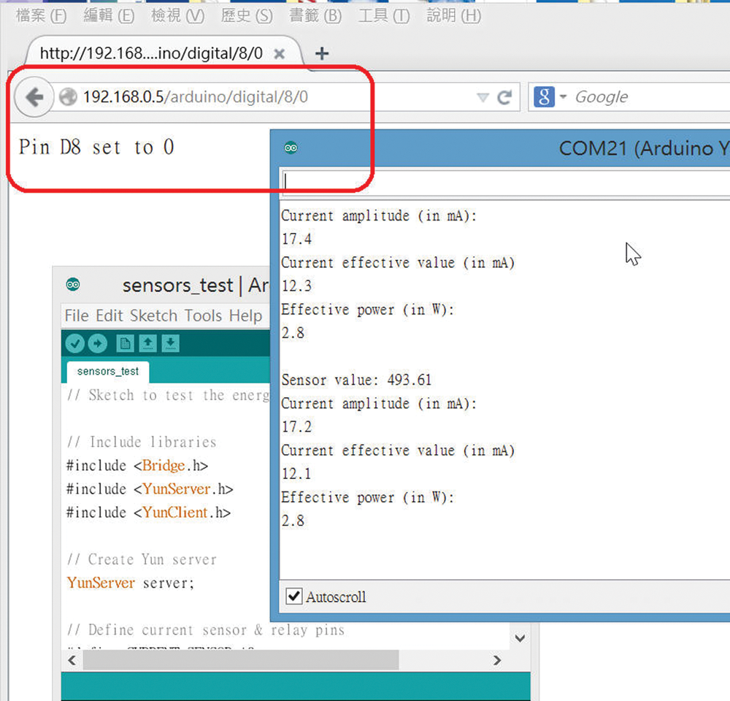The height and width of the screenshot is (701, 730).
Task: Click the Save sketch down-arrow icon
Action: click(x=170, y=343)
